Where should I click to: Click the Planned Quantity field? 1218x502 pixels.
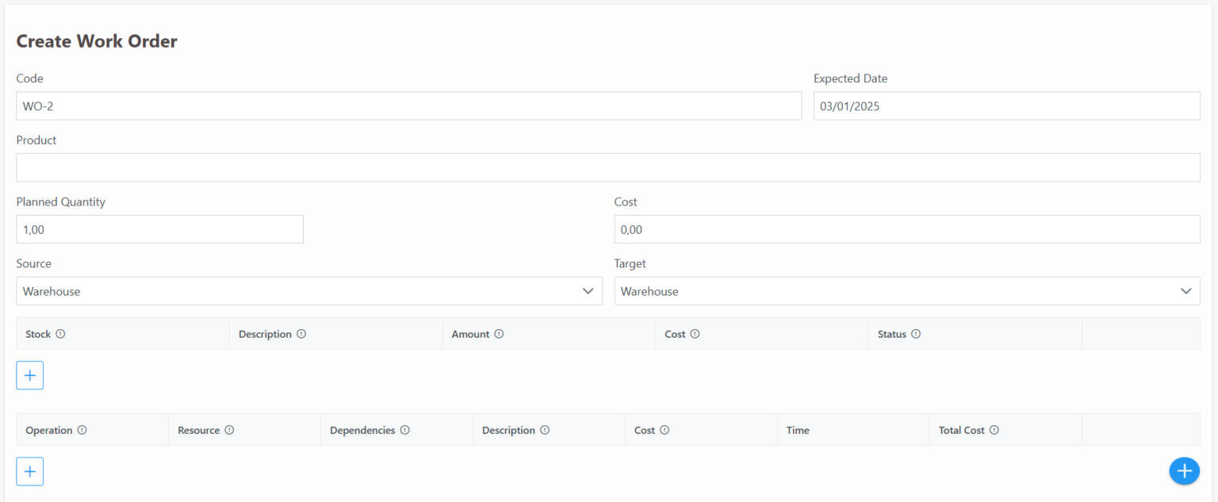[x=159, y=229]
